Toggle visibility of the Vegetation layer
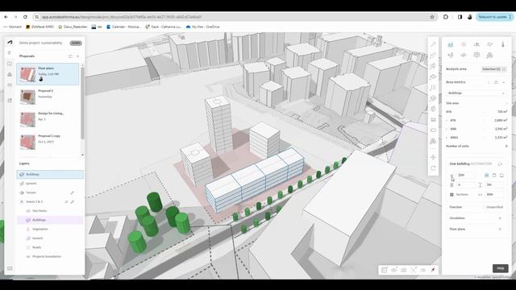 (x=28, y=229)
